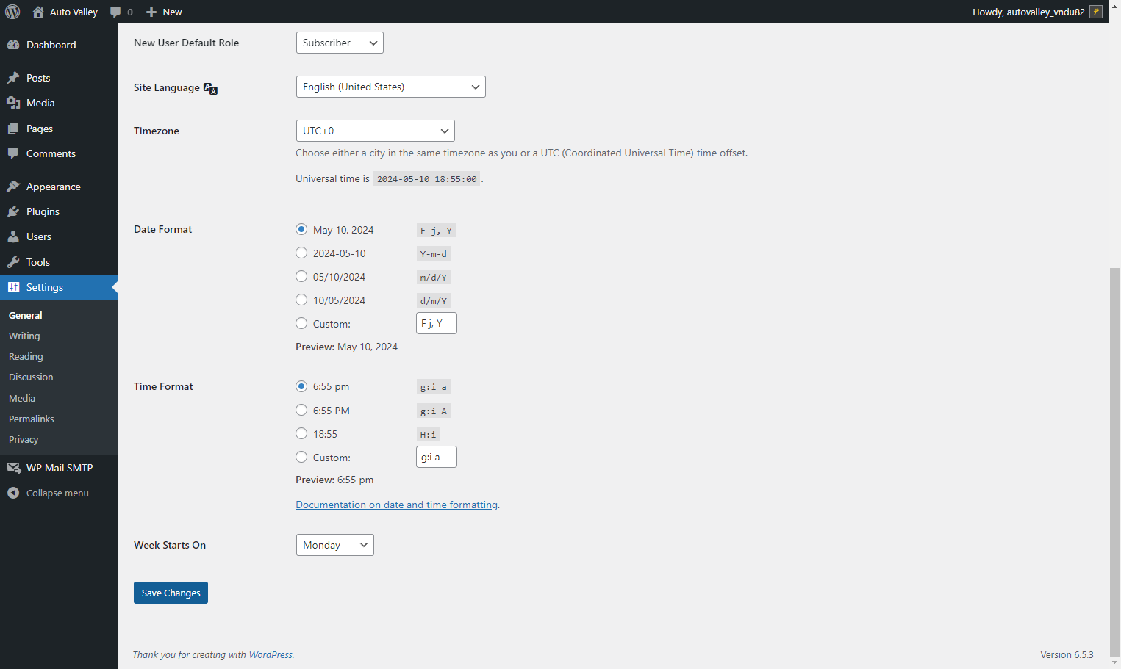Select the May 10, 2024 date format
This screenshot has height=669, width=1121.
pyautogui.click(x=301, y=230)
